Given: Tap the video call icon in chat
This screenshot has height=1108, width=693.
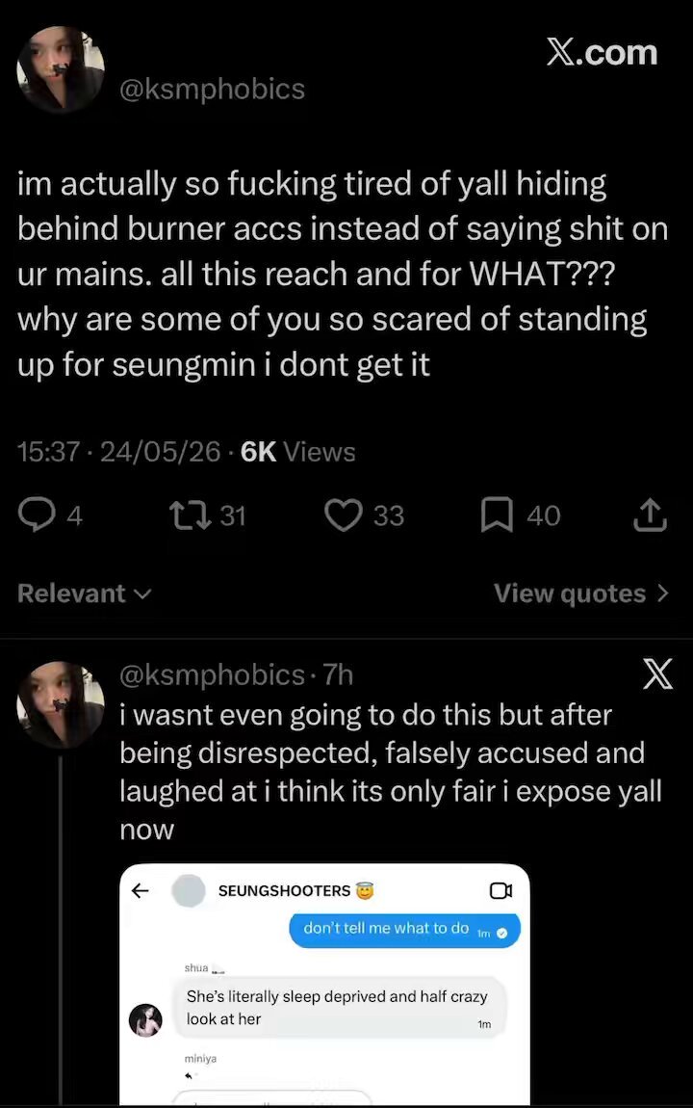Looking at the screenshot, I should [501, 891].
